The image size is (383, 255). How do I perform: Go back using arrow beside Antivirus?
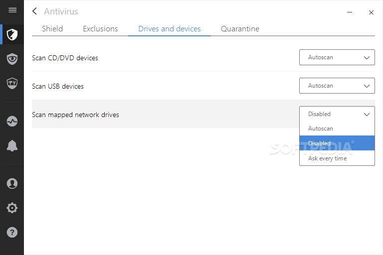pyautogui.click(x=35, y=11)
